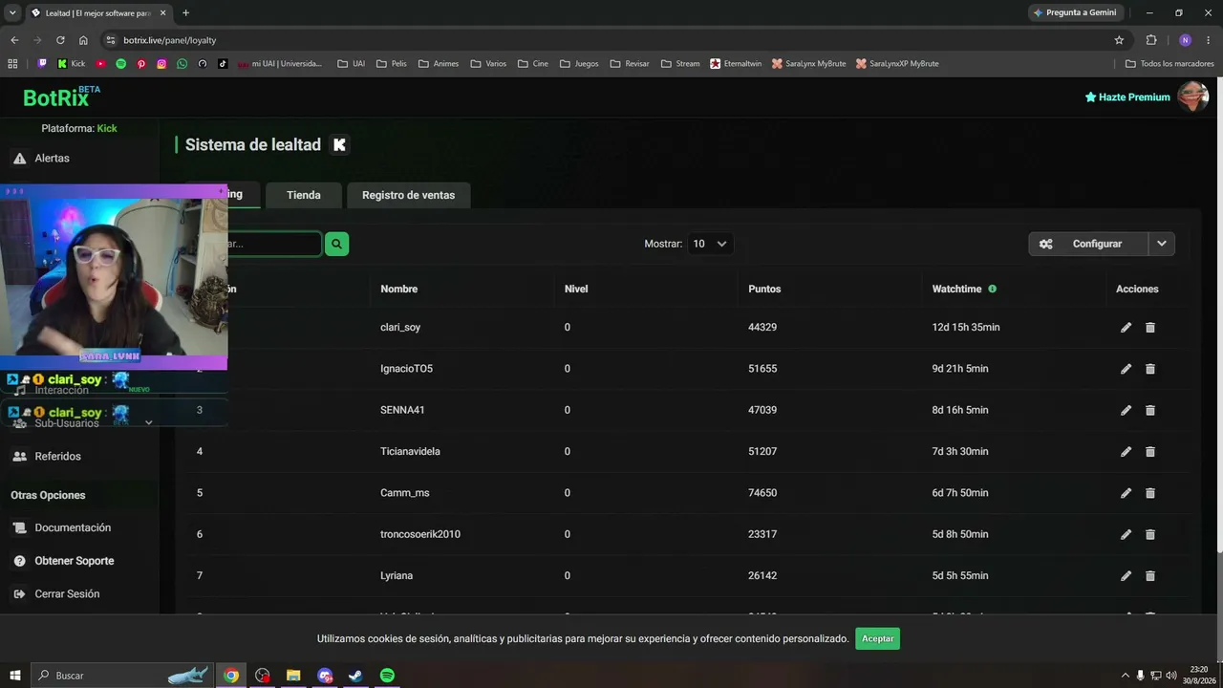The width and height of the screenshot is (1223, 688).
Task: Expand the arrow next to Configurar
Action: [1162, 244]
